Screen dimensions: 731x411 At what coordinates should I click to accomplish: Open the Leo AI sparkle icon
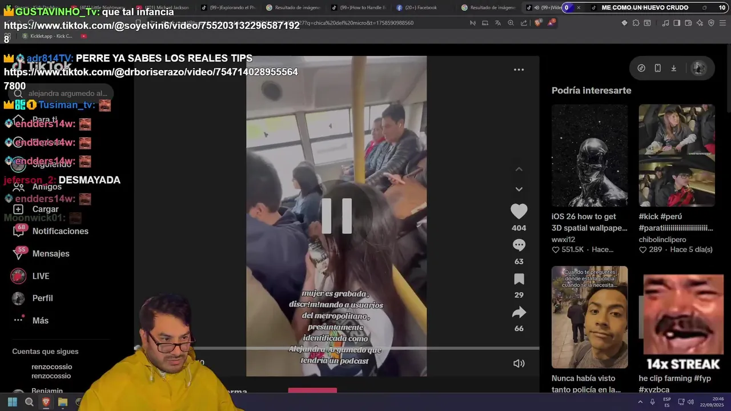pos(700,23)
